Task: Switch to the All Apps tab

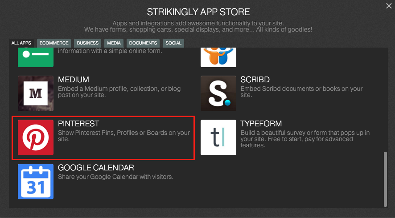Action: point(21,43)
